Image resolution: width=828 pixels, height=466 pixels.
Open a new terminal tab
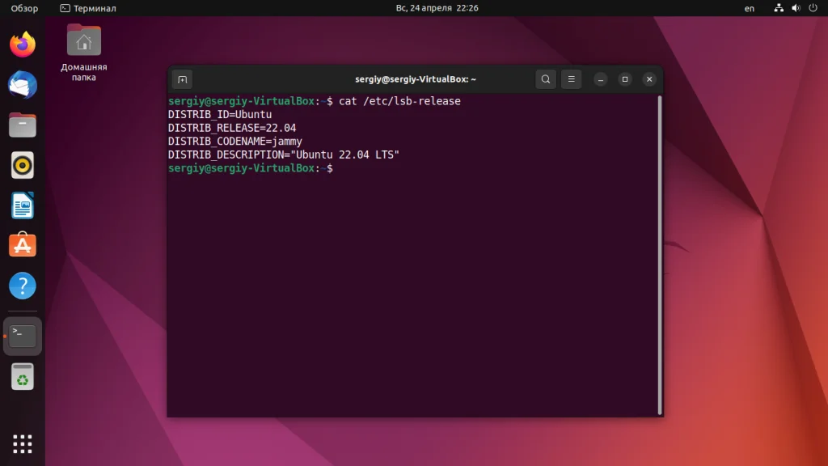click(182, 78)
